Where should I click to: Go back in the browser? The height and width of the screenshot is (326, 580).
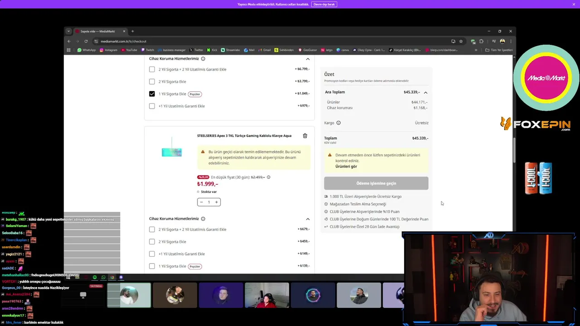[x=69, y=41]
